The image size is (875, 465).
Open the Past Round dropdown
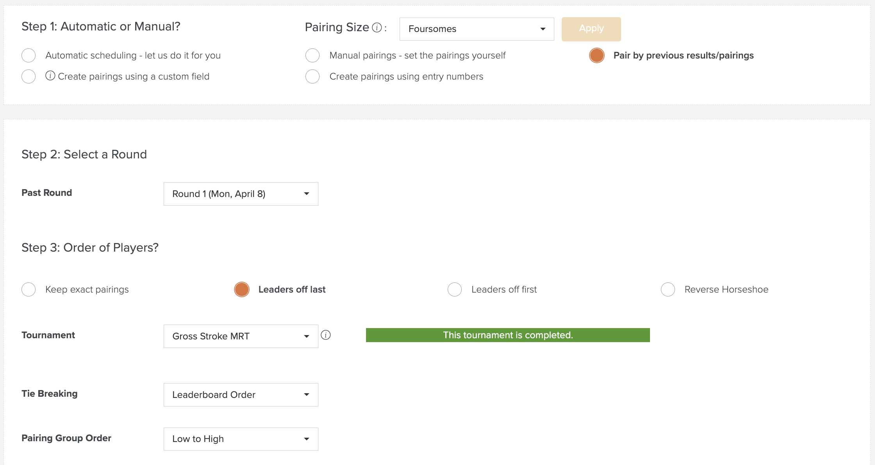coord(241,194)
